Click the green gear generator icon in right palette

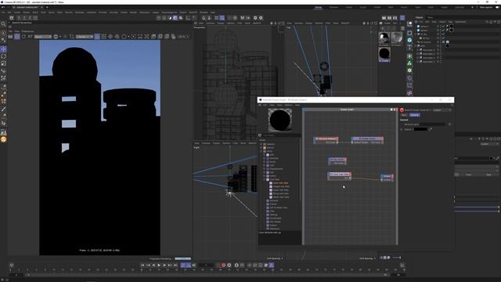tap(409, 70)
